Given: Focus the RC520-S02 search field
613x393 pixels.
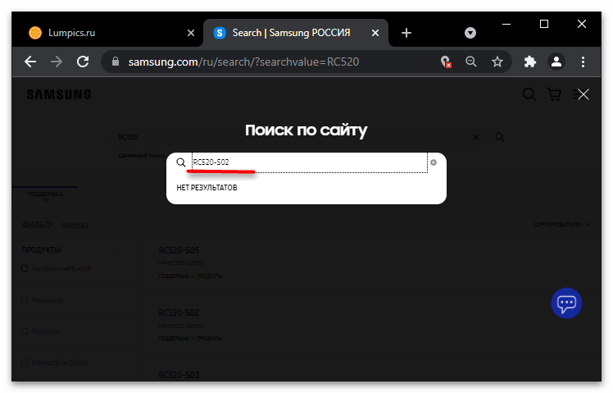Looking at the screenshot, I should pyautogui.click(x=309, y=162).
